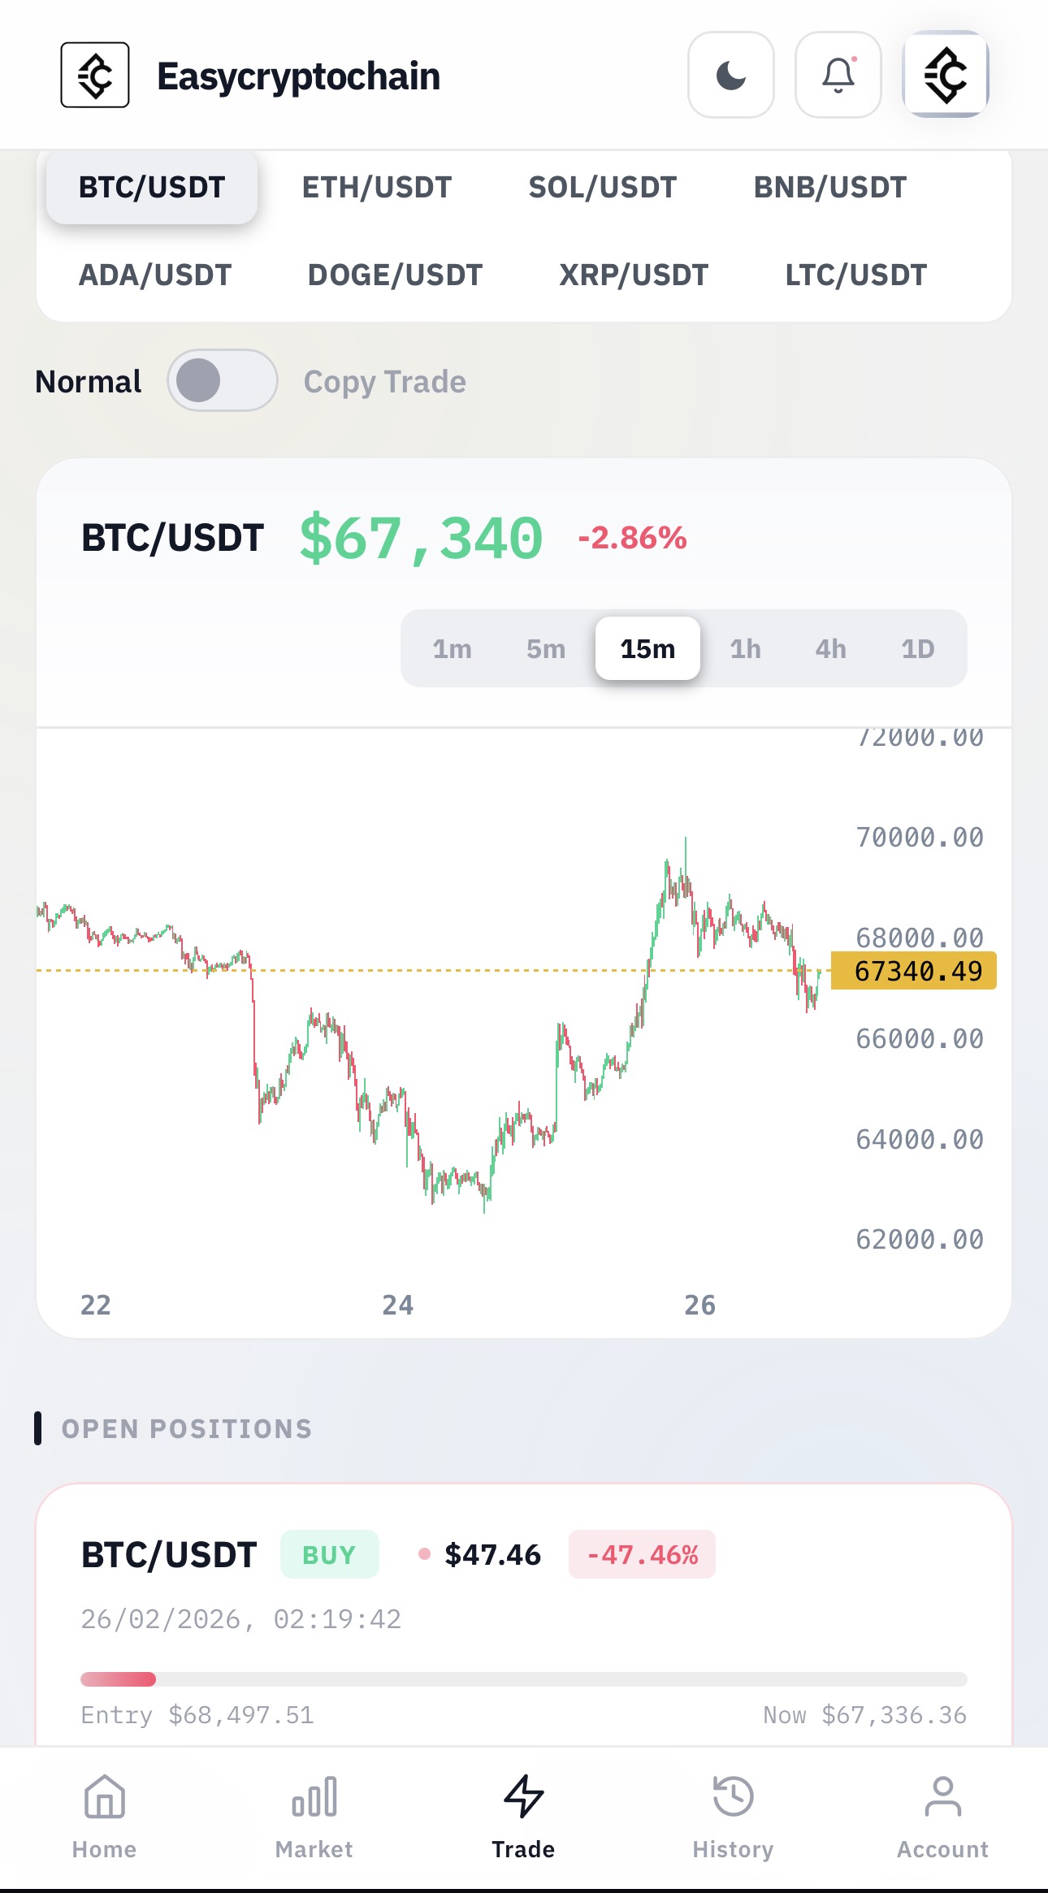Enable Copy Trade mode
The image size is (1048, 1893).
click(x=223, y=380)
